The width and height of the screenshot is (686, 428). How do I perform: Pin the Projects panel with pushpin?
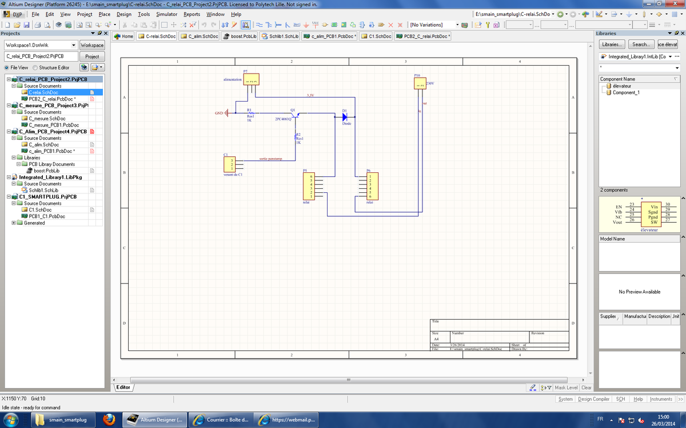[99, 34]
